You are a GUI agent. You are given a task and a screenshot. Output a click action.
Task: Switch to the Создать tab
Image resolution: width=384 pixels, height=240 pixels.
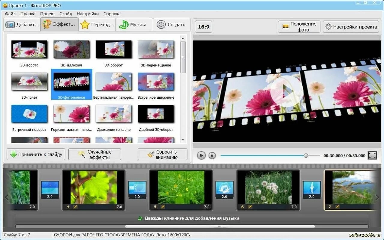pos(172,25)
